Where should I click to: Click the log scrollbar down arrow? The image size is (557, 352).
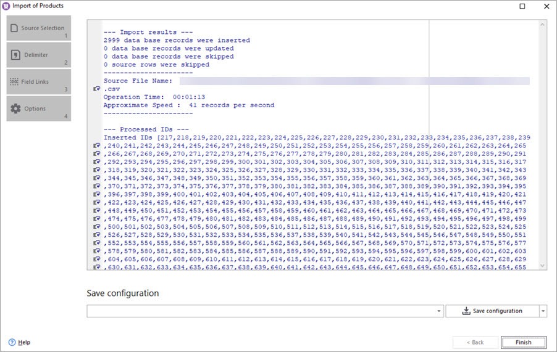tap(543, 266)
